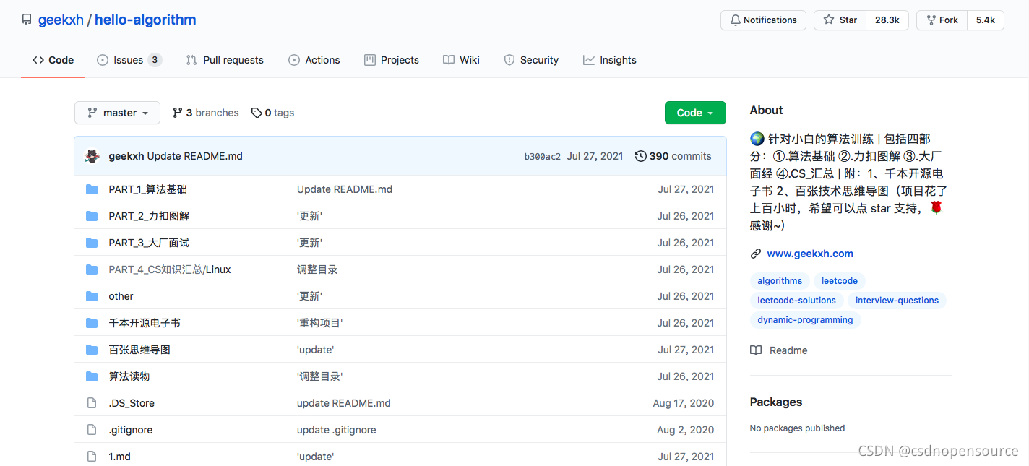The height and width of the screenshot is (466, 1029).
Task: Click file icon beside .gitignore
Action: click(x=92, y=430)
